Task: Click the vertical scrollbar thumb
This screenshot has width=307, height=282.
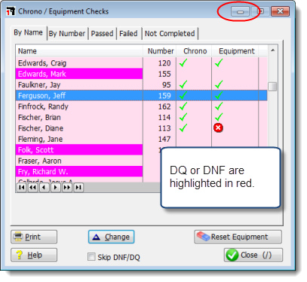Action: click(272, 87)
